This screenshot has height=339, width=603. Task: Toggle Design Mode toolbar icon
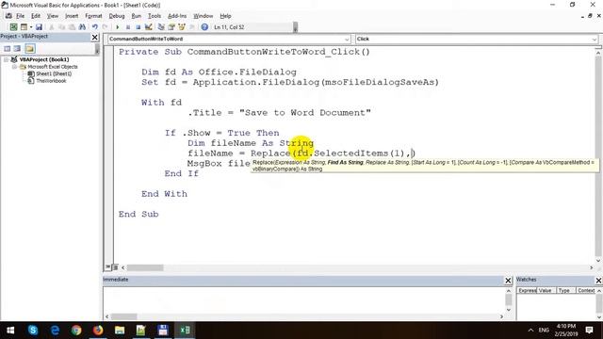pos(149,27)
